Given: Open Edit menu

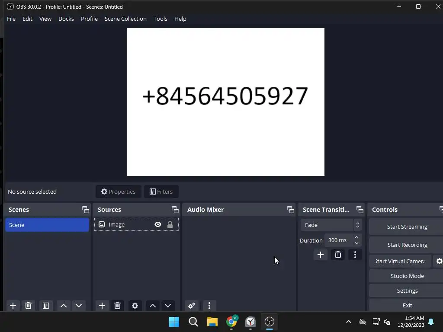Looking at the screenshot, I should 27,19.
